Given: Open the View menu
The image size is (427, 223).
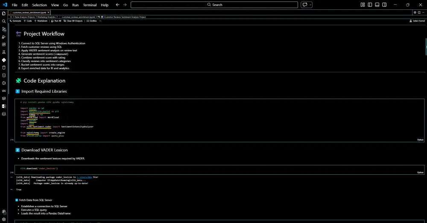Looking at the screenshot, I should coord(55,5).
